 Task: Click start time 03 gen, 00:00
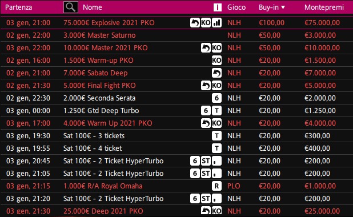(x=28, y=111)
